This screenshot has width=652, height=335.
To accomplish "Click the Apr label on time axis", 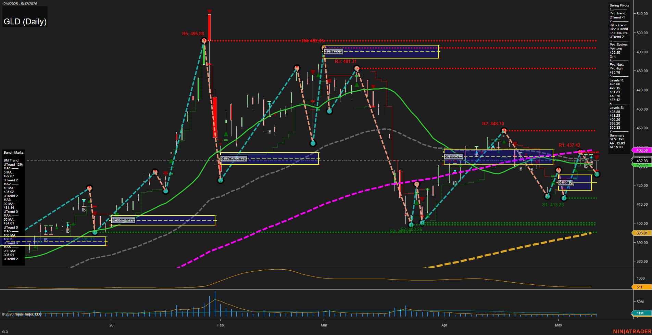I will tap(444, 325).
